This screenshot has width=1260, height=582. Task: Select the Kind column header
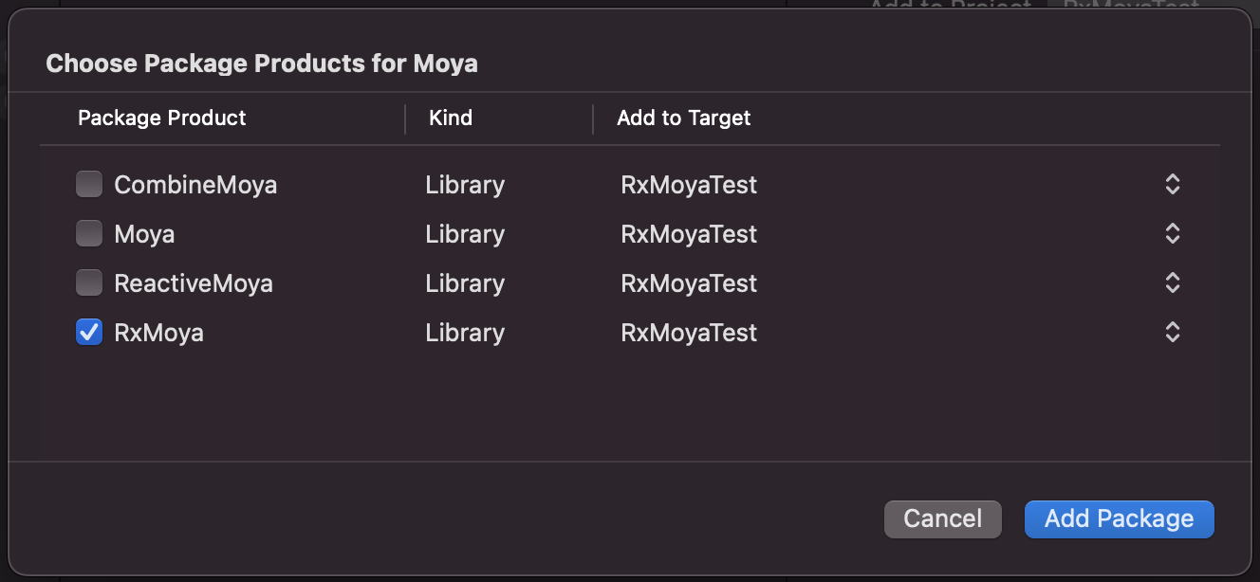point(451,118)
